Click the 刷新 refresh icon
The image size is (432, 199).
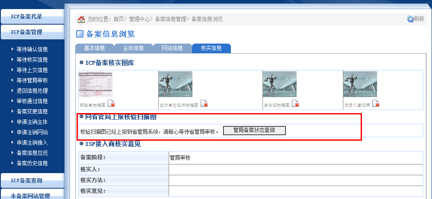[x=410, y=19]
